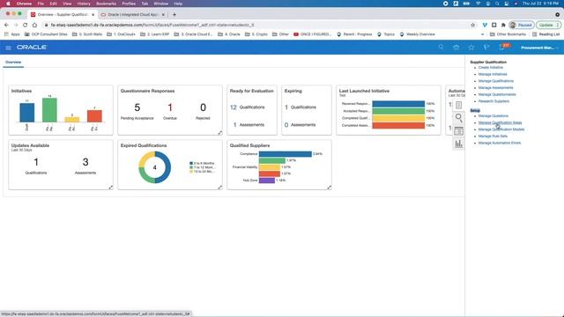Image resolution: width=564 pixels, height=317 pixels.
Task: Open the Other Bookmarks folder
Action: pyautogui.click(x=508, y=34)
